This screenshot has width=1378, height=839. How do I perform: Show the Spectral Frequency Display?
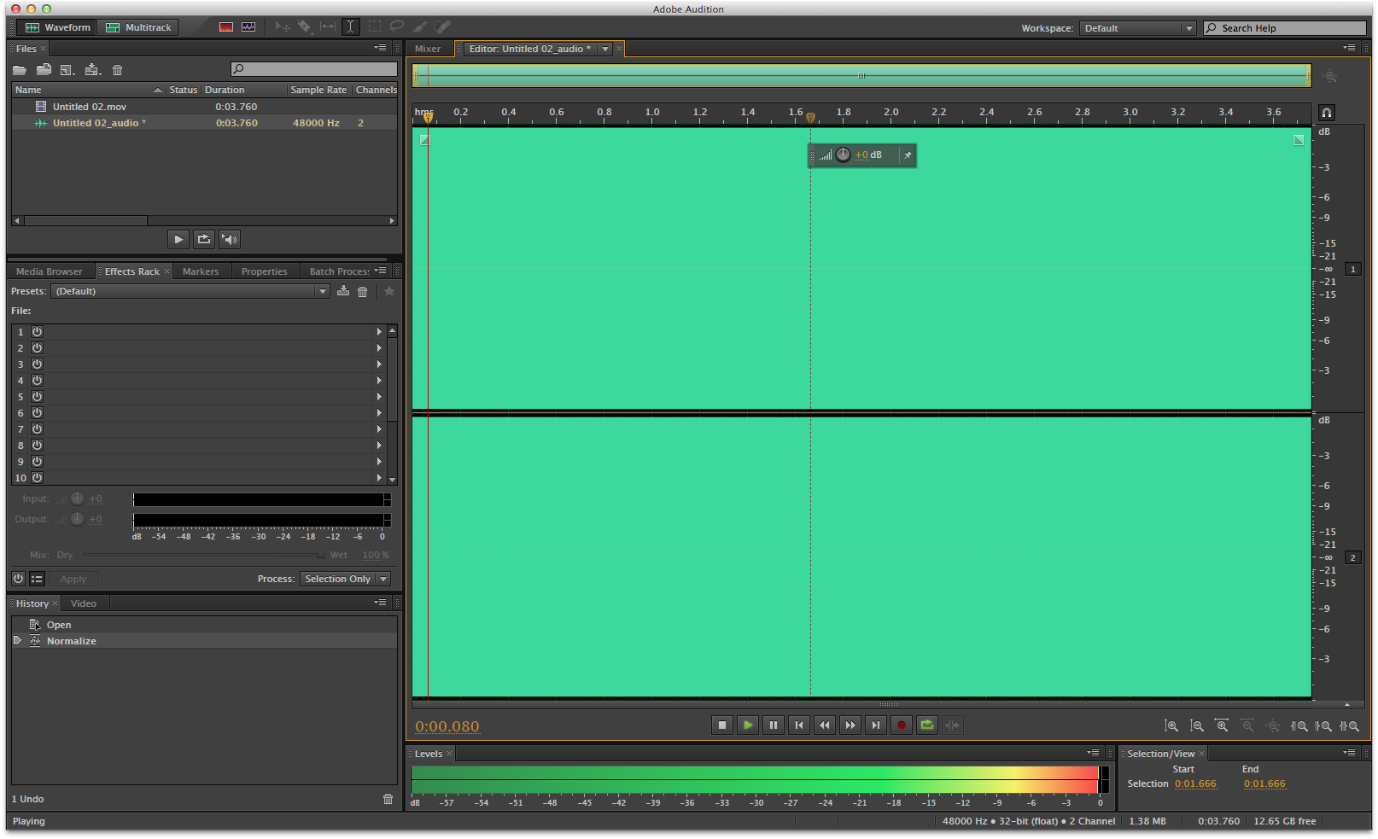coord(226,27)
